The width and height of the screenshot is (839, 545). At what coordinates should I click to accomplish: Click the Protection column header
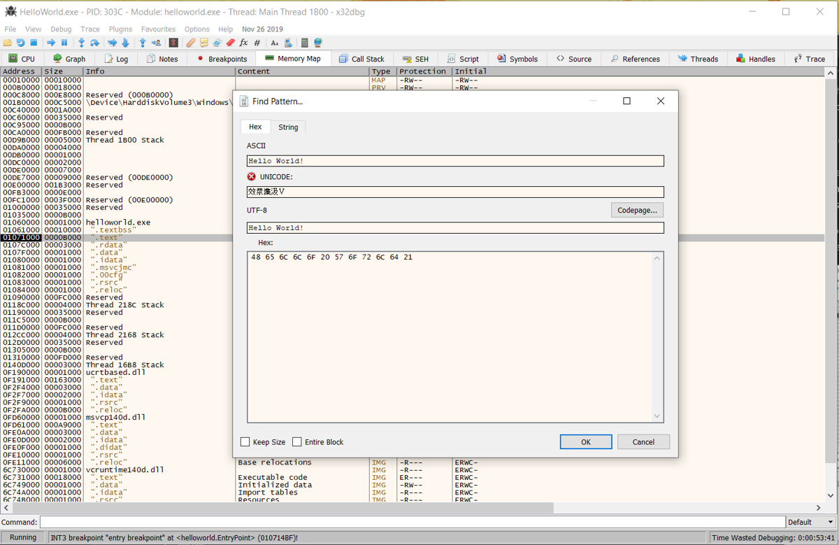click(424, 71)
